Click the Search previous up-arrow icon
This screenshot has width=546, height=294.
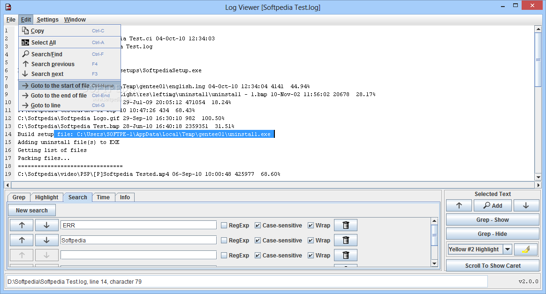[25, 64]
